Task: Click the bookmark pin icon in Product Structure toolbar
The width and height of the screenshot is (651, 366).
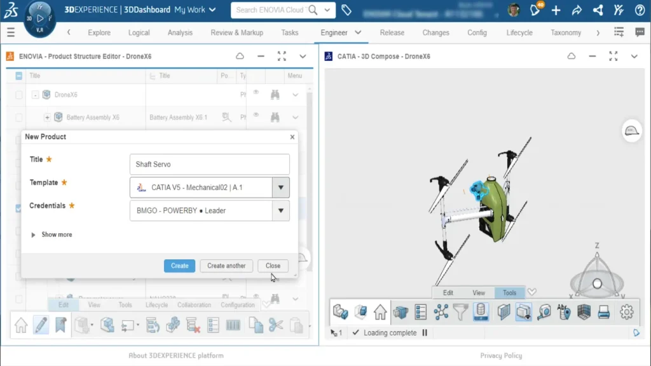Action: tap(60, 325)
